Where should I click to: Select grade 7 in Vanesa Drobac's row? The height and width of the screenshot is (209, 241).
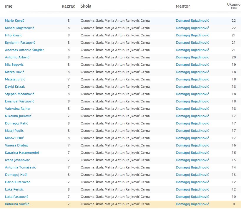pos(69,145)
